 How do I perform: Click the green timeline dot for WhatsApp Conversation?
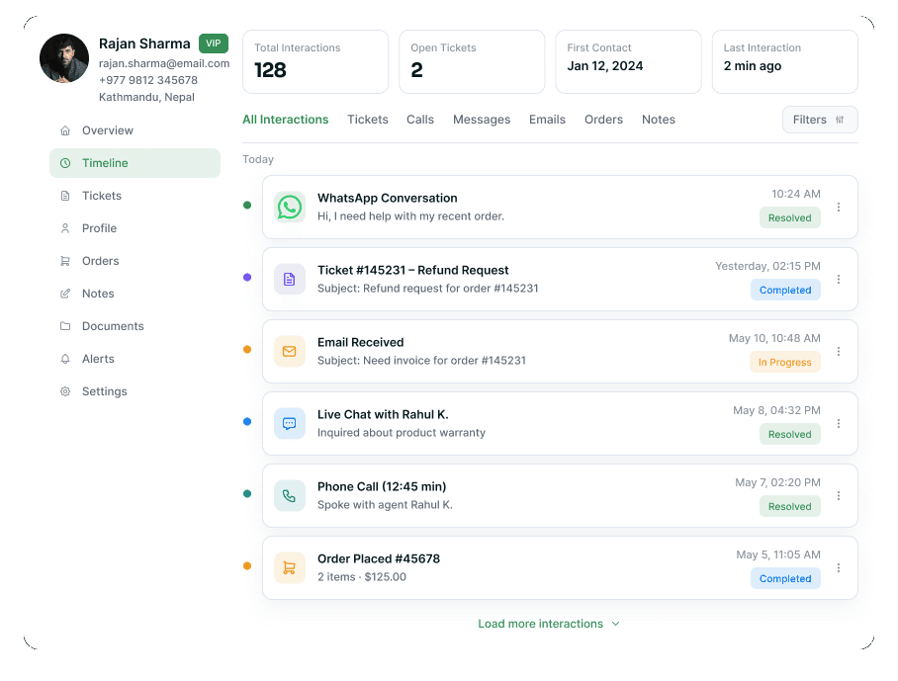[247, 205]
